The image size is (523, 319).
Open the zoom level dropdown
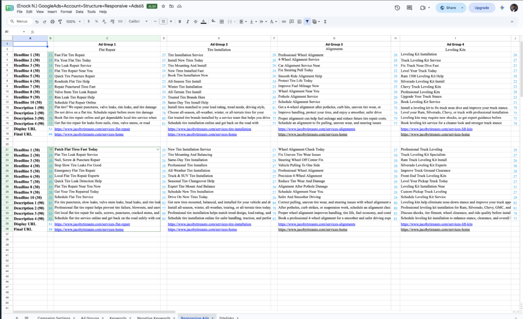click(x=74, y=21)
